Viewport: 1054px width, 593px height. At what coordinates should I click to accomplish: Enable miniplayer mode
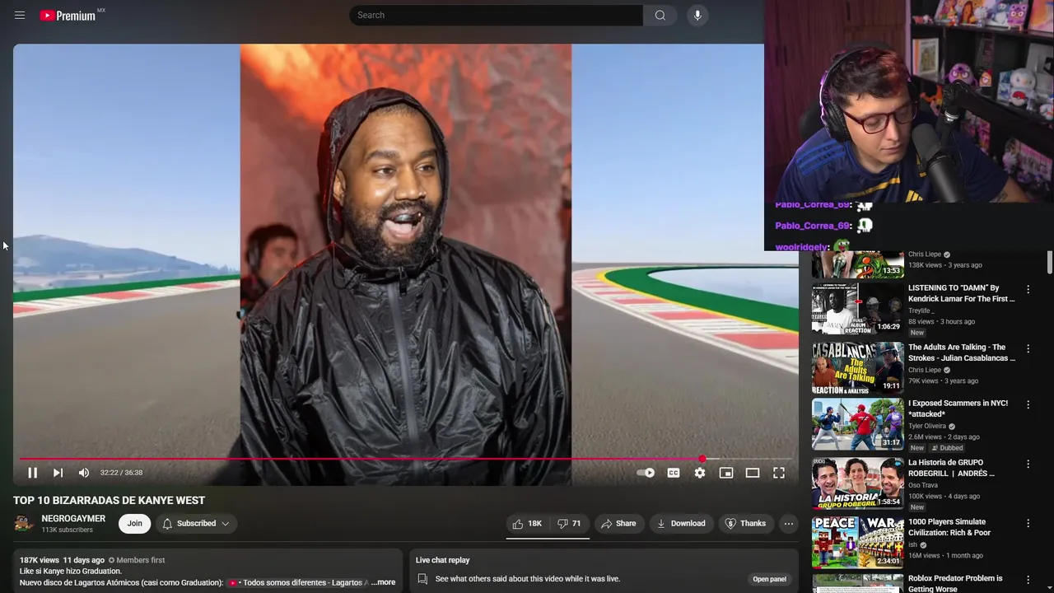(x=726, y=473)
